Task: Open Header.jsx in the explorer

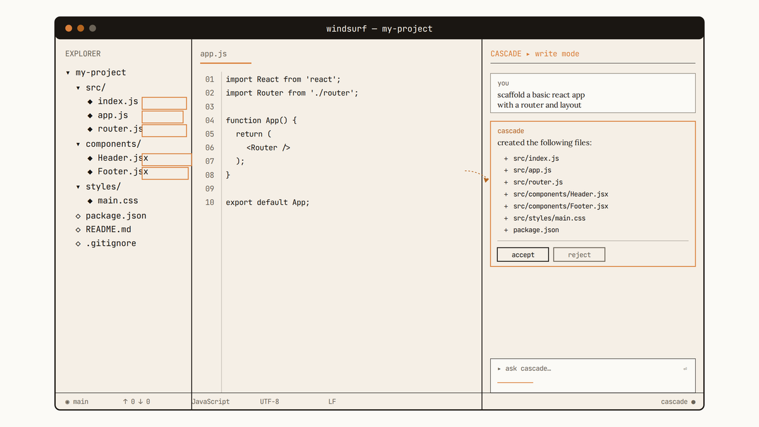Action: pos(123,158)
